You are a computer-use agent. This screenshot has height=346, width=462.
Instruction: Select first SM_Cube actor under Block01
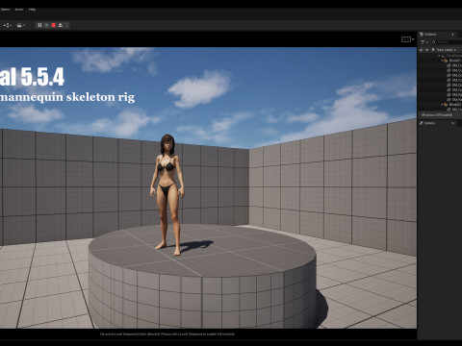click(455, 65)
